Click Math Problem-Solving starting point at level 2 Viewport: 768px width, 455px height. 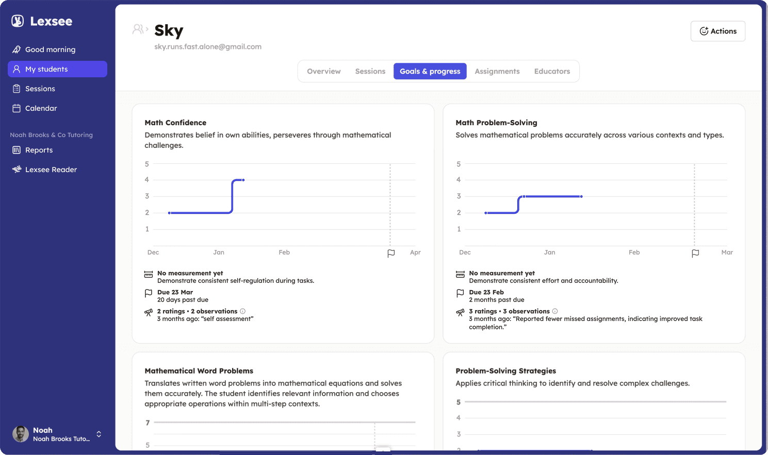click(x=486, y=213)
